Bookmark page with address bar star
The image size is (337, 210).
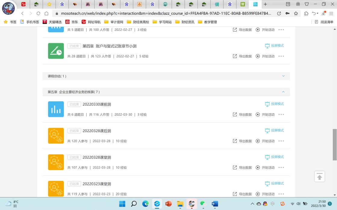[x=296, y=14]
